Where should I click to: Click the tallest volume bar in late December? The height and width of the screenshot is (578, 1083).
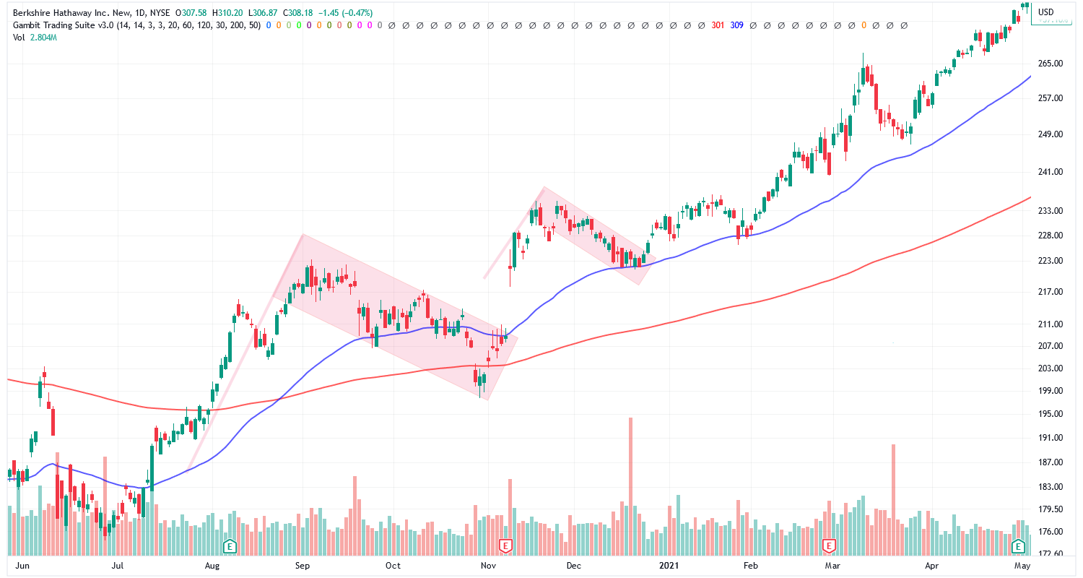pos(630,486)
